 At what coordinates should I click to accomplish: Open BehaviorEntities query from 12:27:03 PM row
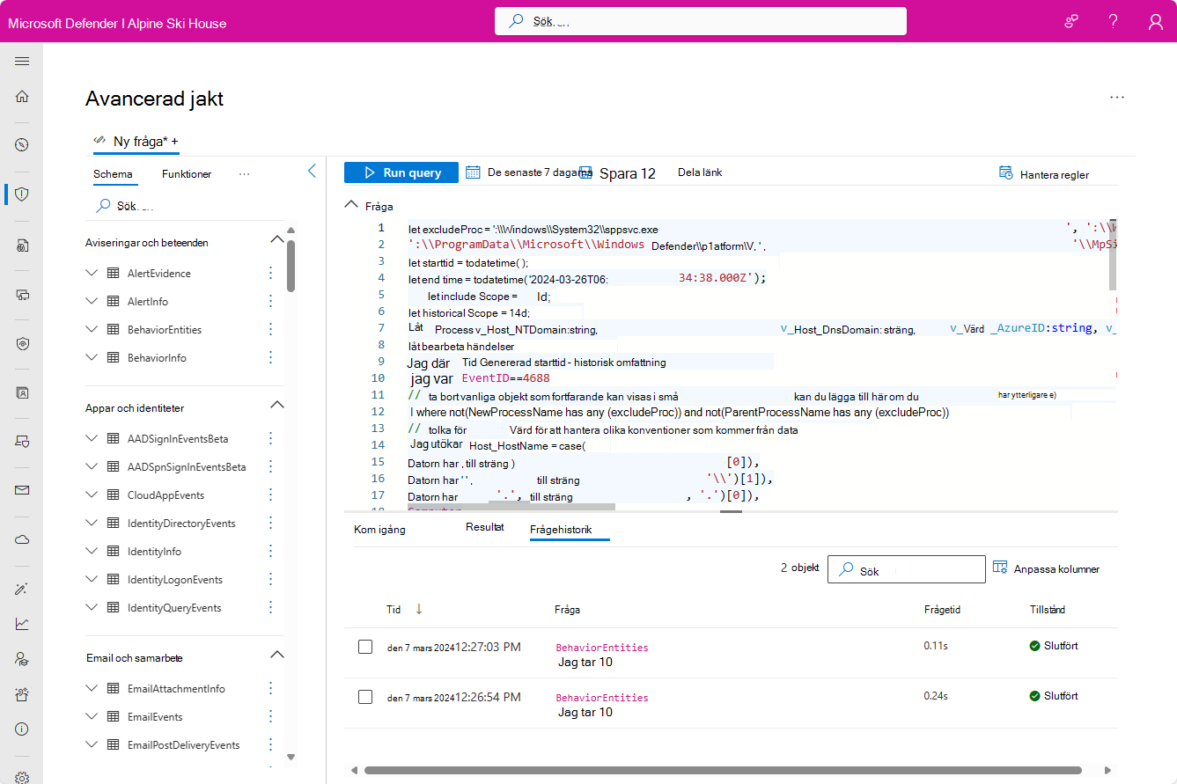pos(602,648)
